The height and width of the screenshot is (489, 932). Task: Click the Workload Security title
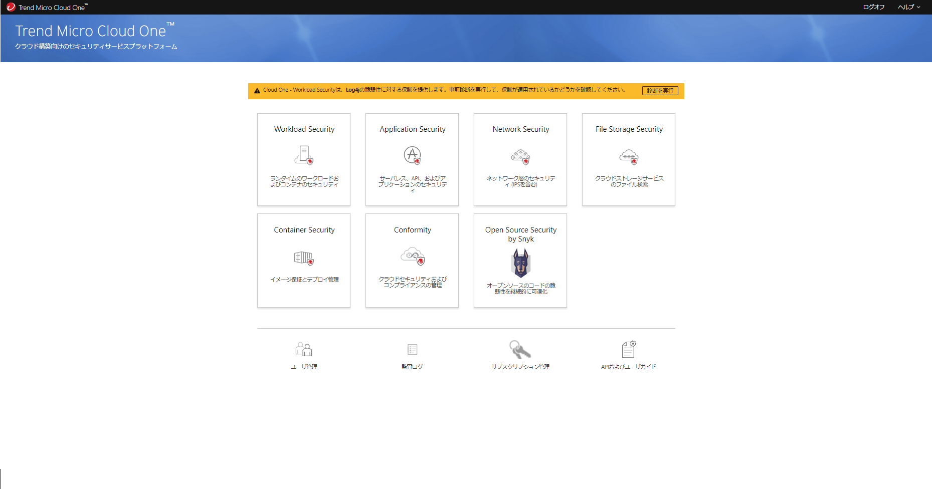click(304, 129)
